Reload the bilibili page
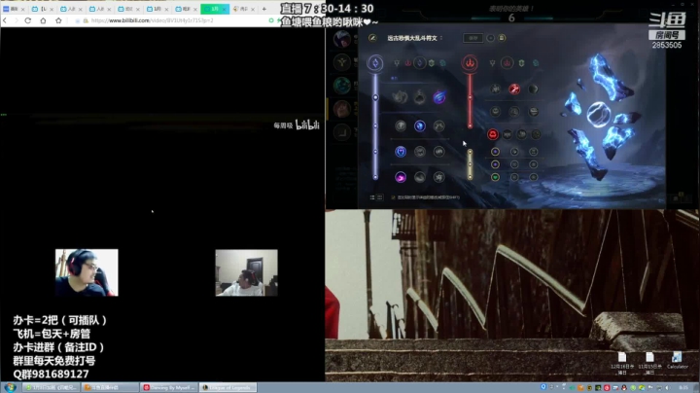700x393 pixels. click(x=27, y=20)
